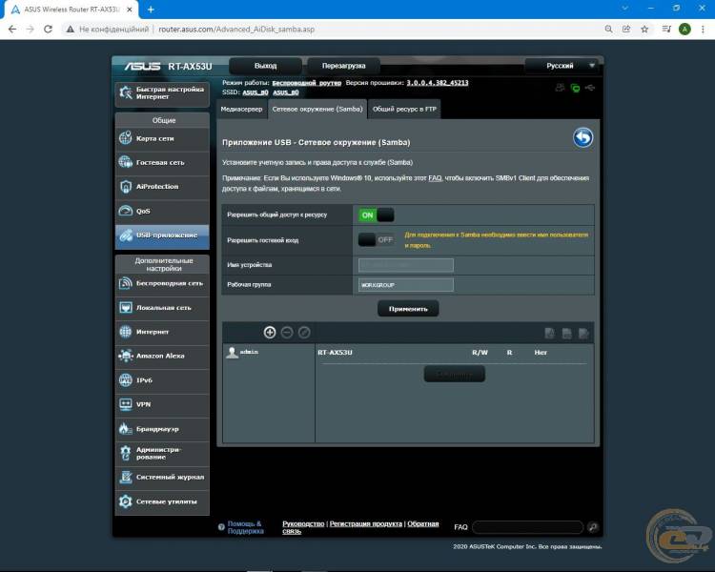
Task: Click the greyed save permissions button
Action: click(454, 374)
